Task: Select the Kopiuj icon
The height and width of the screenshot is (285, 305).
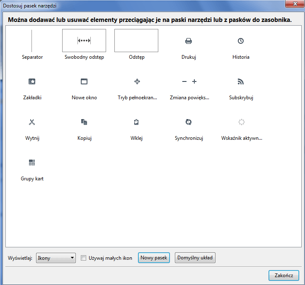Action: 84,122
